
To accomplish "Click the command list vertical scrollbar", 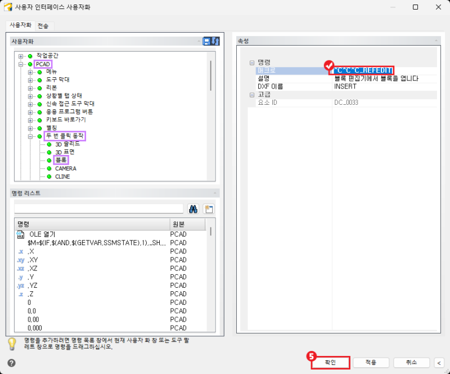I will click(211, 231).
